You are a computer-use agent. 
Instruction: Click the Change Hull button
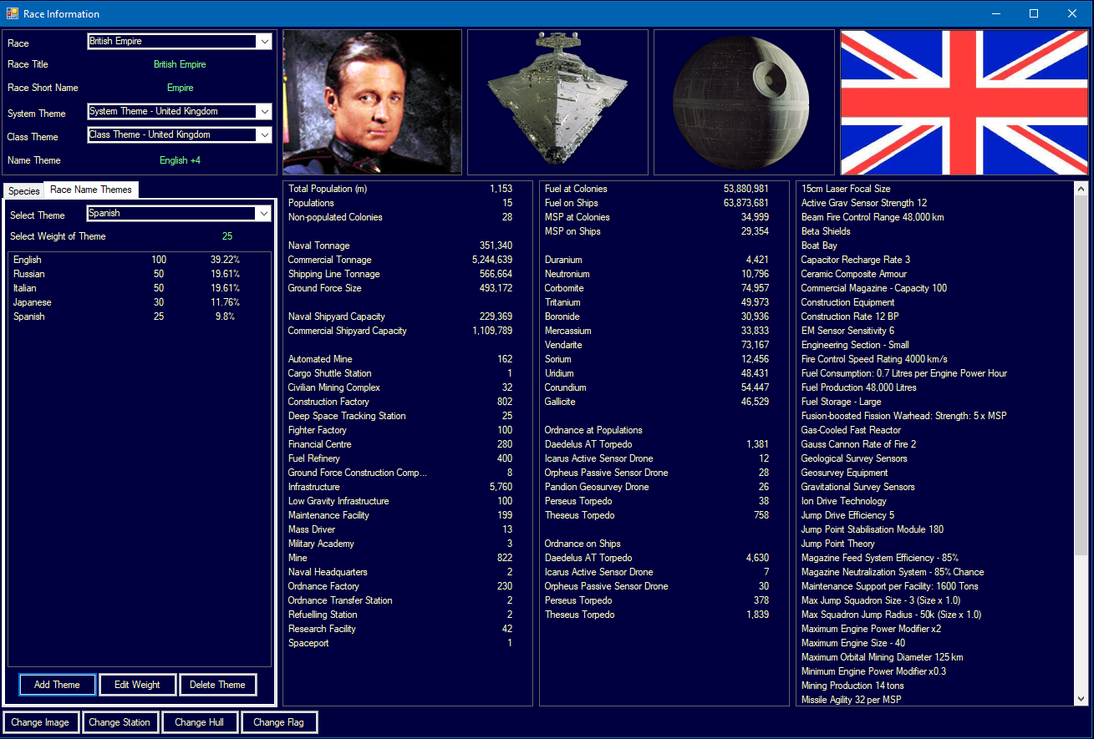(x=199, y=722)
